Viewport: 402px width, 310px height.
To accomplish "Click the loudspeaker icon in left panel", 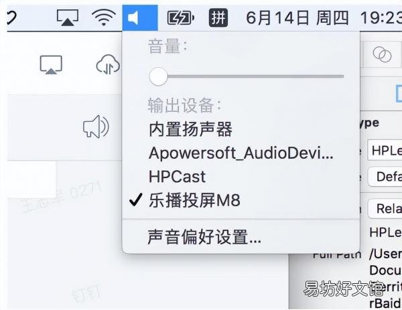I will [96, 127].
